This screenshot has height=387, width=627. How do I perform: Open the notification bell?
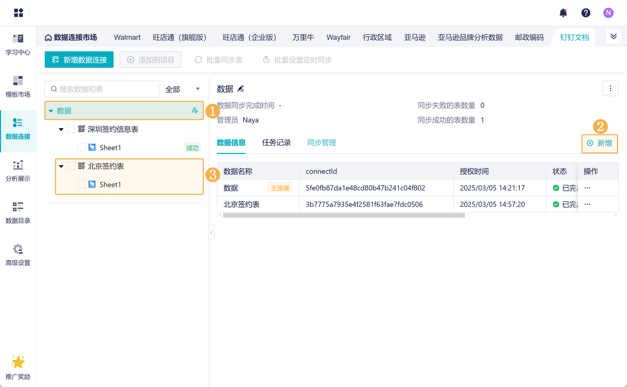563,13
